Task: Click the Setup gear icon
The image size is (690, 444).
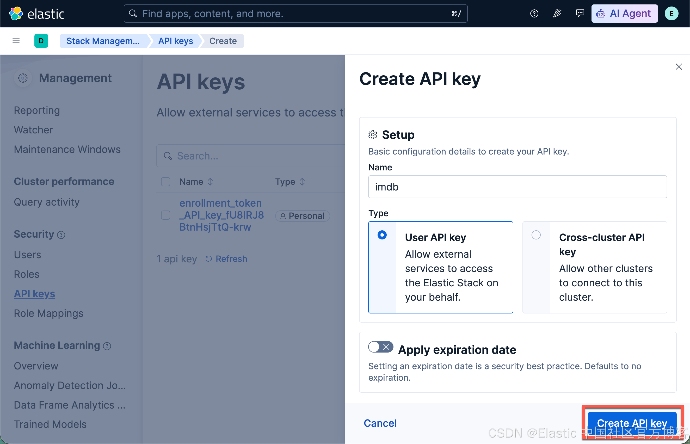Action: pyautogui.click(x=373, y=135)
